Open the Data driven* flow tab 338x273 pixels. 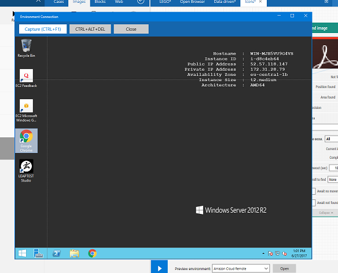click(x=225, y=2)
